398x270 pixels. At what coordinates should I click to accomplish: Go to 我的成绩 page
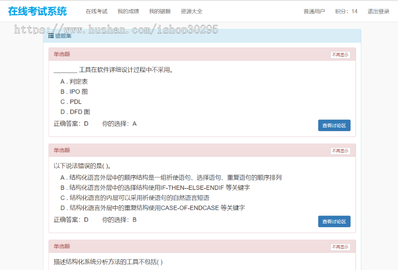128,12
